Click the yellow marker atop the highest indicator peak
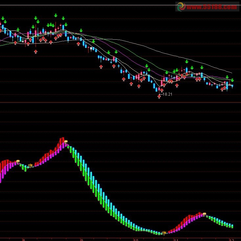The height and width of the screenshot is (241, 241). tap(66, 141)
